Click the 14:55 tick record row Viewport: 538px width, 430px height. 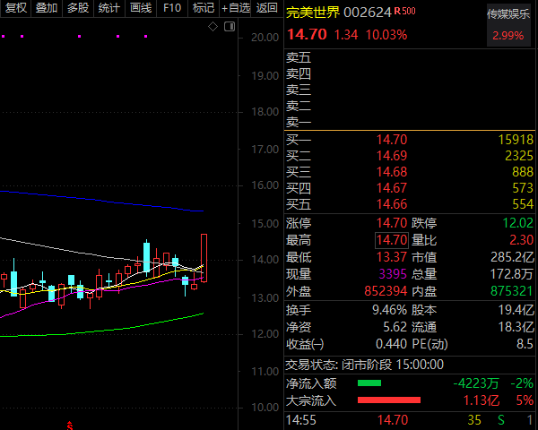click(x=411, y=420)
